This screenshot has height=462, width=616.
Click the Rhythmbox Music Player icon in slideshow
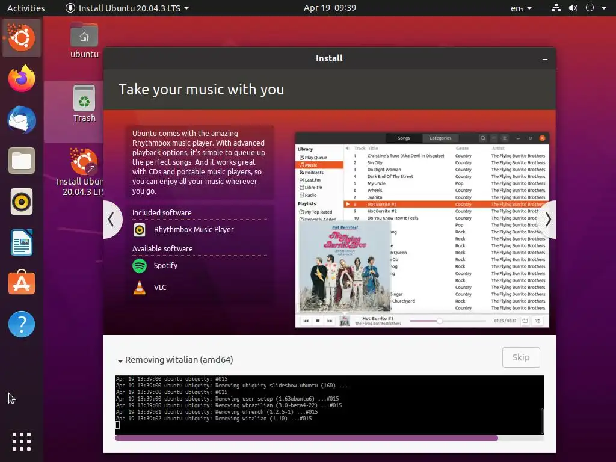coord(140,230)
